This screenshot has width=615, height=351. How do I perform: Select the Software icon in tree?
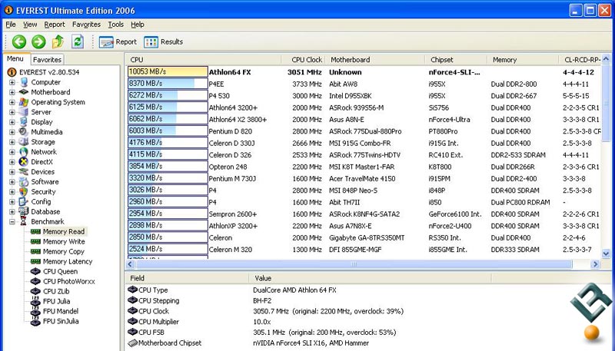coord(24,182)
